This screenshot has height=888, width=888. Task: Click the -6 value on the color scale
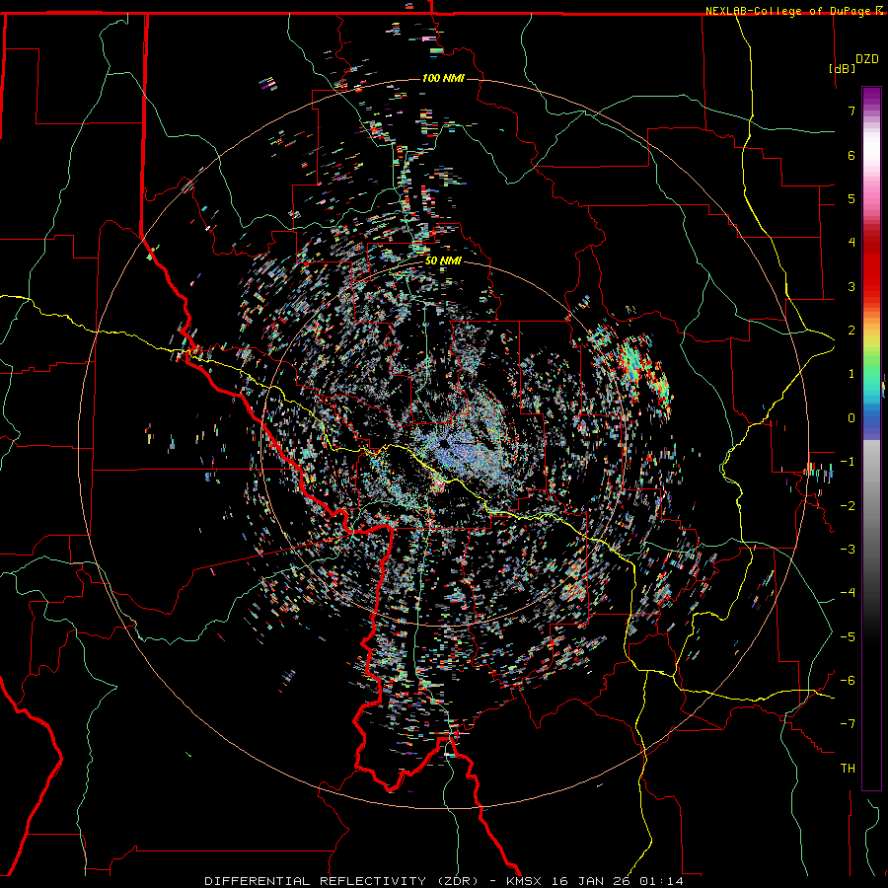(848, 681)
